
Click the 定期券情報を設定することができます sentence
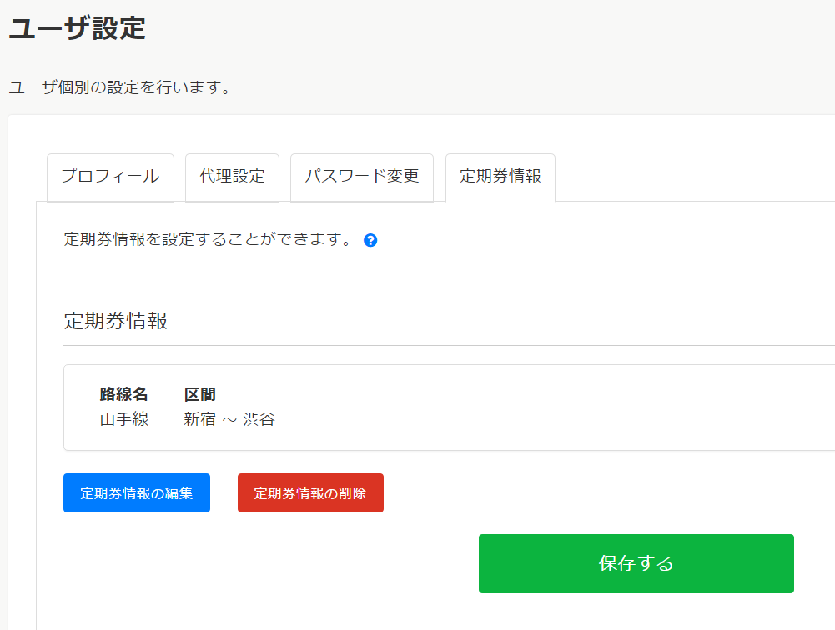[x=209, y=240]
